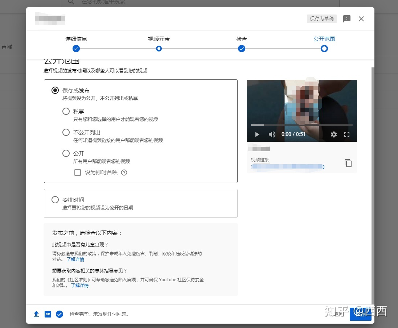Click the send feedback icon
Screen dimensions: 398x328
point(346,19)
